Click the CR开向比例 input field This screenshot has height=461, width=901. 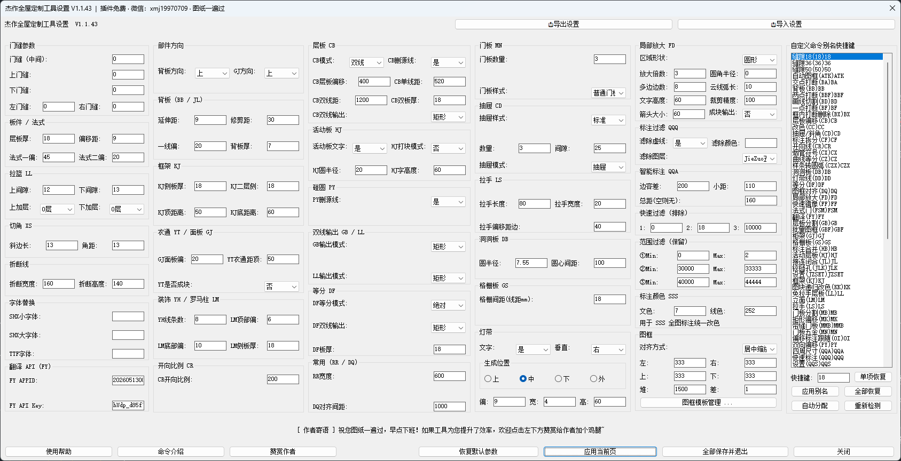[x=283, y=379]
